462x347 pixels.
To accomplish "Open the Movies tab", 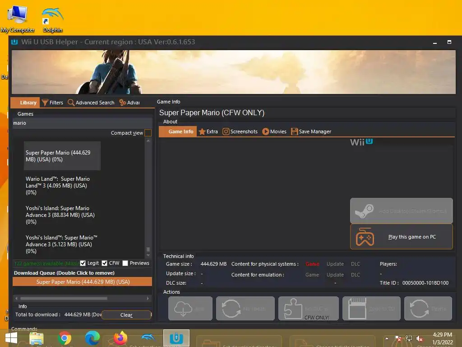I will (x=274, y=131).
